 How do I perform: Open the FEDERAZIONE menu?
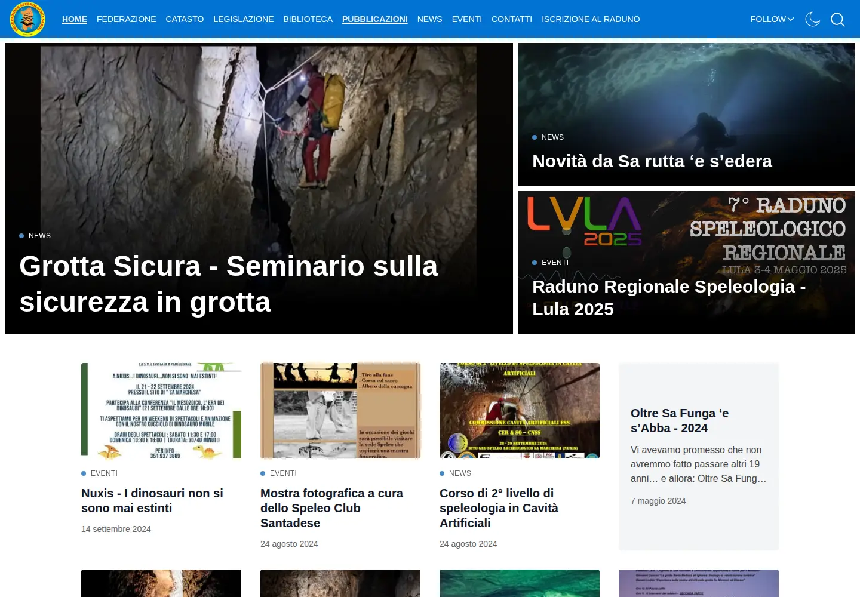click(x=126, y=19)
